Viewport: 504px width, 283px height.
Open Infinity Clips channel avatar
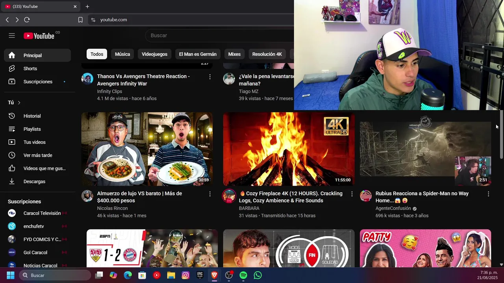pos(87,79)
